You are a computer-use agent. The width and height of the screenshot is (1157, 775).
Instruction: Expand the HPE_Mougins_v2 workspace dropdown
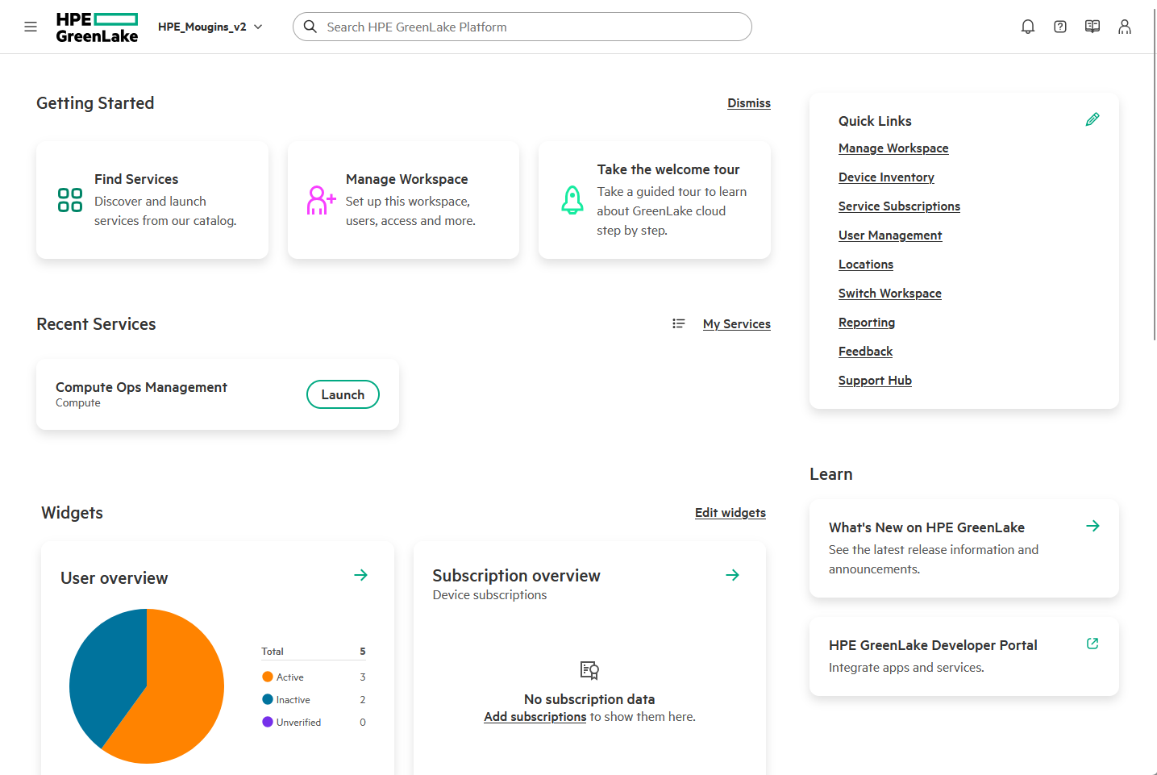(x=210, y=27)
